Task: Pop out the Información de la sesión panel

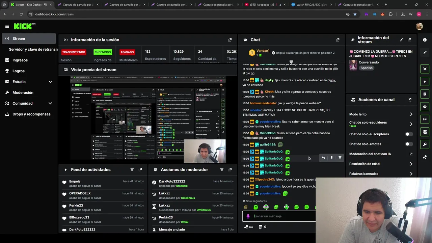Action: pyautogui.click(x=230, y=40)
